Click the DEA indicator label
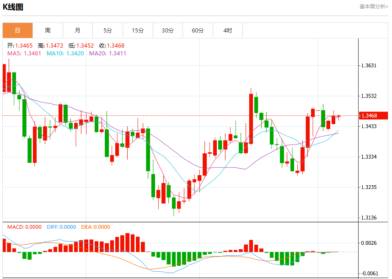Image resolution: width=392 pixels, height=279 pixels. (96, 227)
